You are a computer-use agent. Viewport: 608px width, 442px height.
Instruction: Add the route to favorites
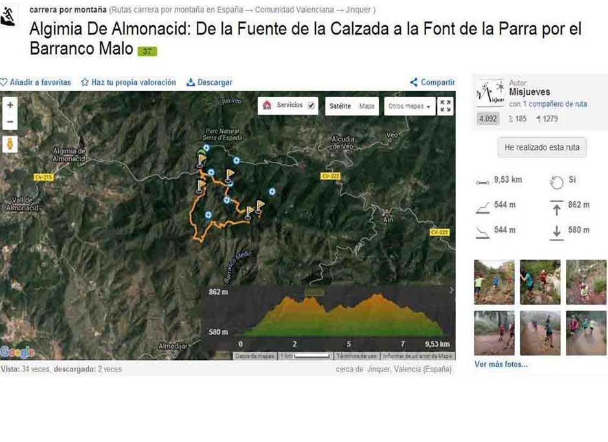point(36,82)
